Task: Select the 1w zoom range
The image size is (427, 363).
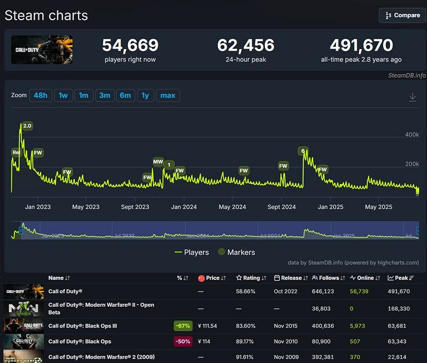Action: [x=63, y=95]
